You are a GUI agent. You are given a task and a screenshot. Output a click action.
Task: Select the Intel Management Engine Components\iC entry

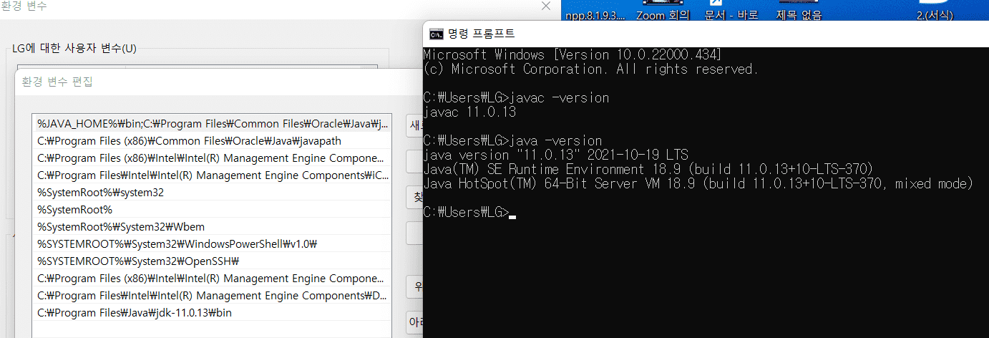212,175
